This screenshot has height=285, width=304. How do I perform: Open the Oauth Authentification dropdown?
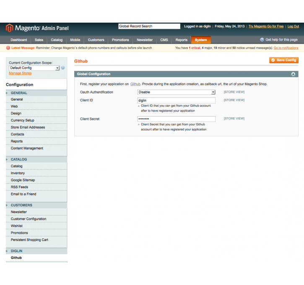pos(176,92)
